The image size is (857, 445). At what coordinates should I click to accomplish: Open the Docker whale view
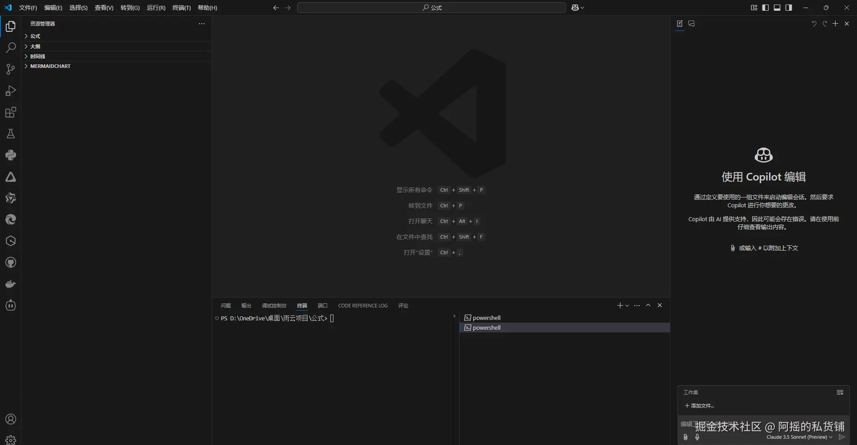coord(11,284)
